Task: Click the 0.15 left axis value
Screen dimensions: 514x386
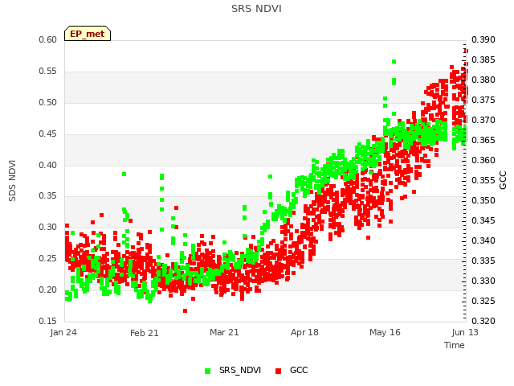Action: coord(48,321)
